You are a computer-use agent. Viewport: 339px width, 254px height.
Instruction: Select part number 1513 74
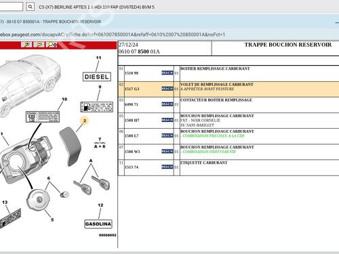(x=132, y=167)
